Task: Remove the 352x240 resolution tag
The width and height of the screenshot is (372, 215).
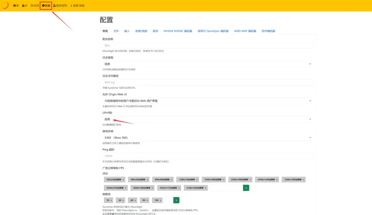Action: click(x=123, y=180)
